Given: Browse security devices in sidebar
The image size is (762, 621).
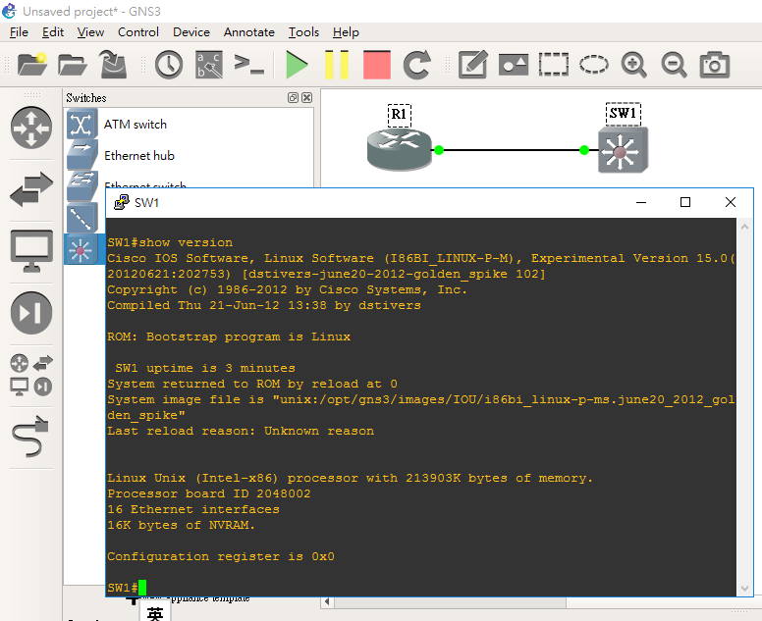Looking at the screenshot, I should (x=31, y=313).
